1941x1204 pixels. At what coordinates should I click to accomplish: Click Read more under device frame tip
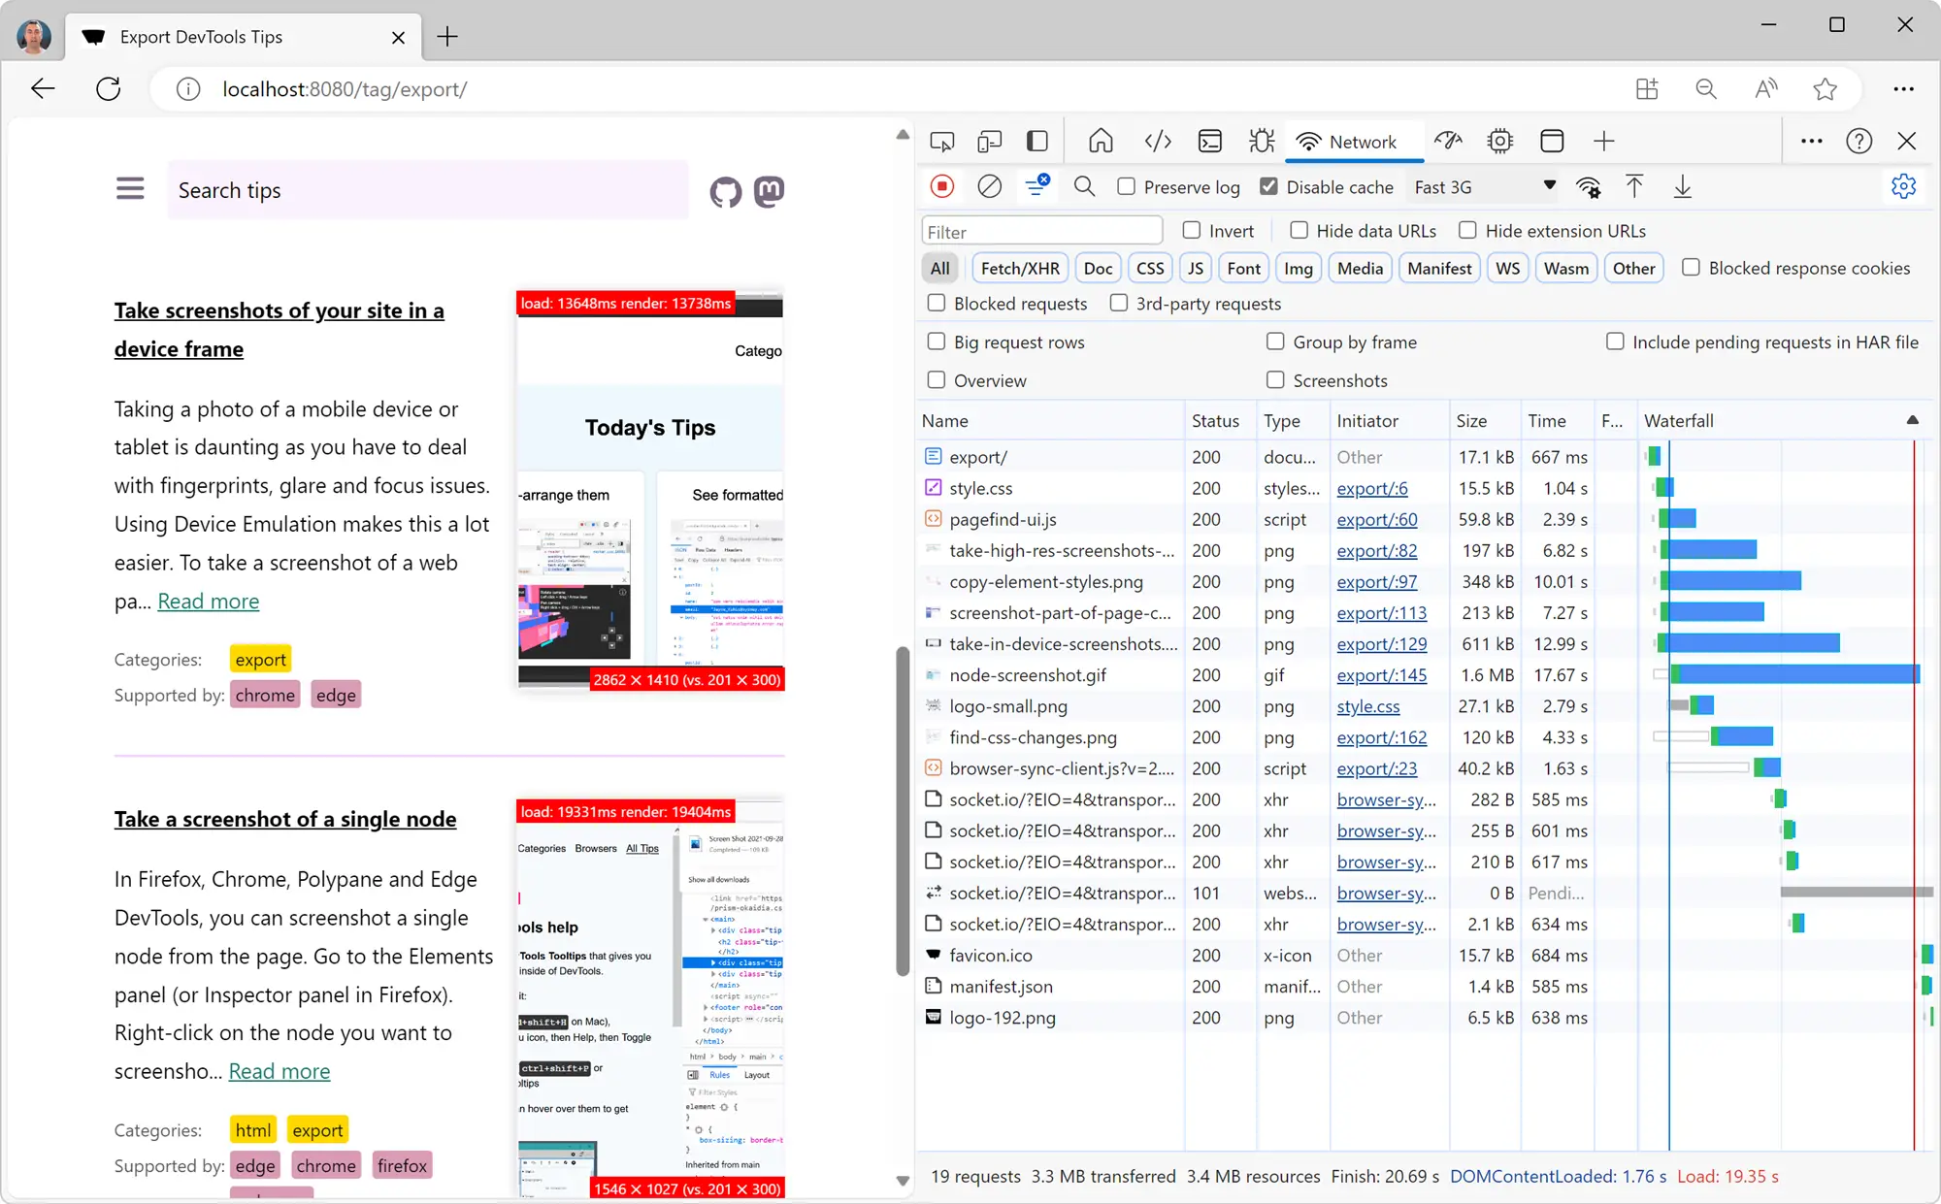click(208, 602)
